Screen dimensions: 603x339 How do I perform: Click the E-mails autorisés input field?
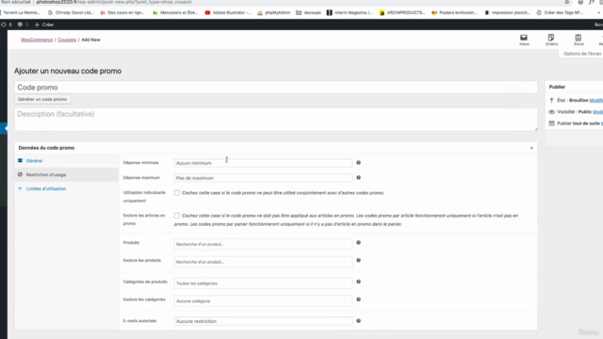pos(263,321)
